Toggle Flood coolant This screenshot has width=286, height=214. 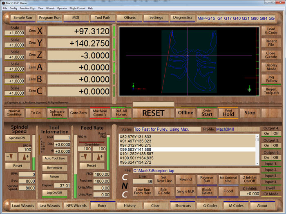(228, 191)
